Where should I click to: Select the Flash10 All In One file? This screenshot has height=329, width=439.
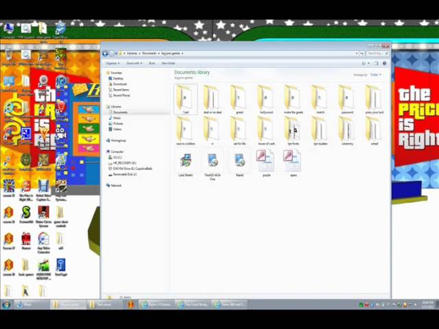coord(212,165)
